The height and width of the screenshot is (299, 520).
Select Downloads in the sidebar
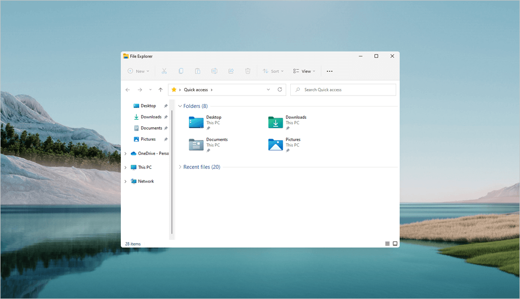pyautogui.click(x=151, y=117)
